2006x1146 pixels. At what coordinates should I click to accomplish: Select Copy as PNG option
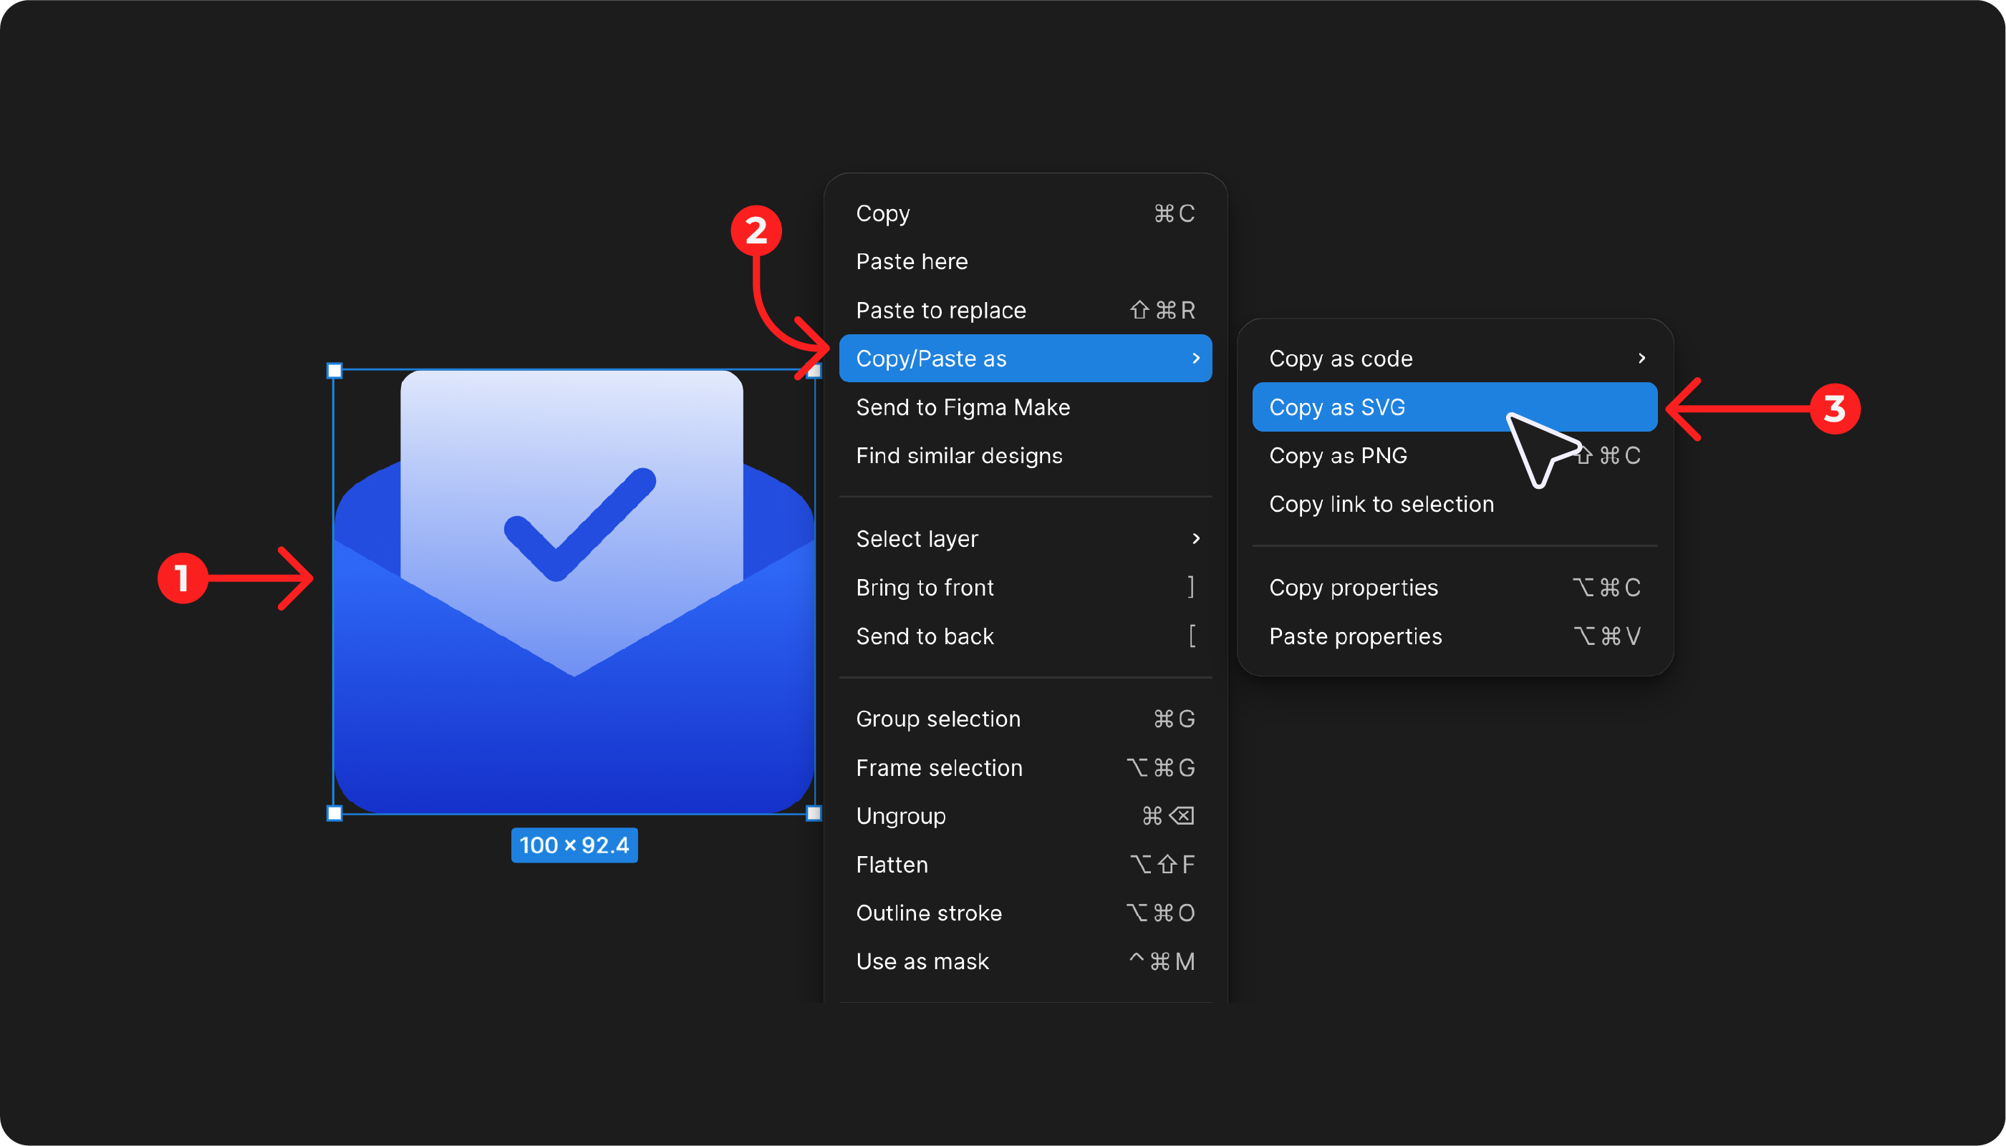click(1339, 456)
